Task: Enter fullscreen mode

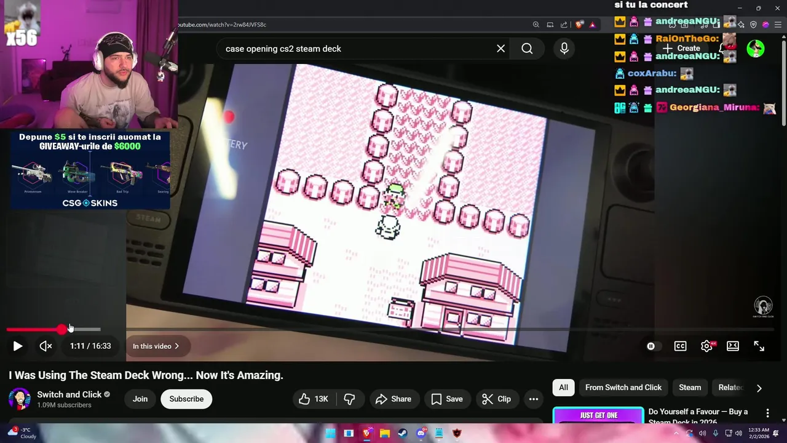Action: (x=759, y=346)
